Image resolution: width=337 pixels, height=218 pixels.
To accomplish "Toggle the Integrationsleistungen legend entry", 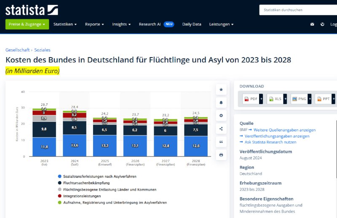I will [x=82, y=196].
